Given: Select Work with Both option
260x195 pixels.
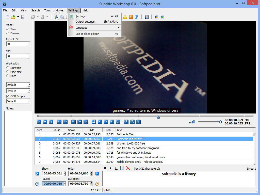Looking at the screenshot, I should click(8, 76).
